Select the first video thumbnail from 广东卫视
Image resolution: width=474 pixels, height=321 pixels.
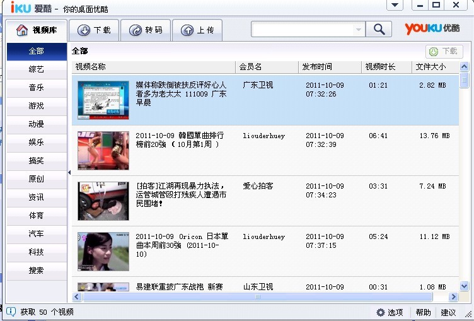103,100
